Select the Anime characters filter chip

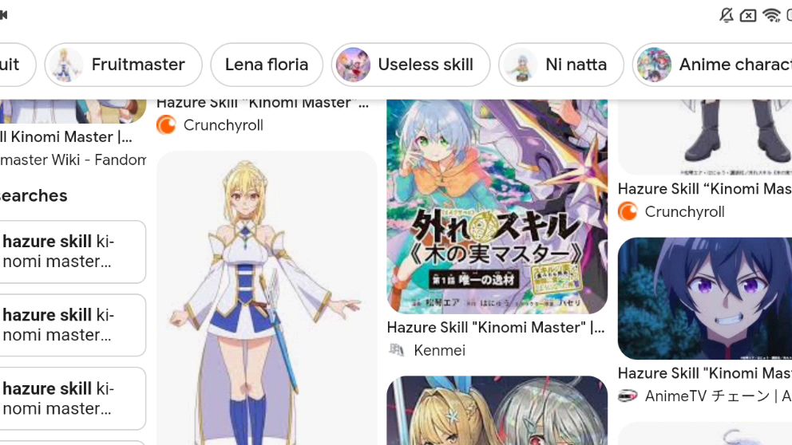click(x=712, y=65)
